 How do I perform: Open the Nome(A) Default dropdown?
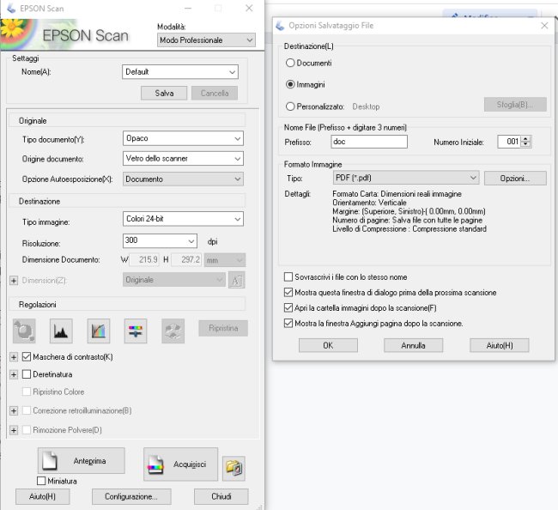point(180,72)
